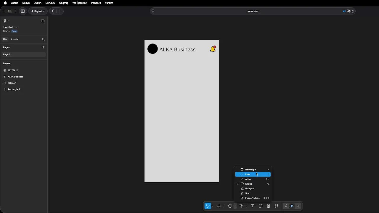379x213 pixels.
Task: Choose Polygon from the shape menu
Action: (x=253, y=188)
